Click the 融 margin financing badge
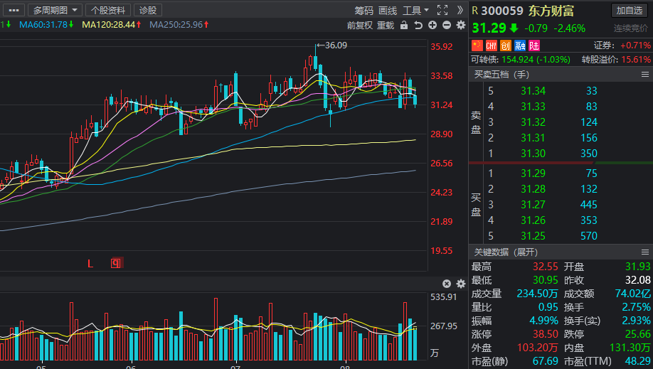This screenshot has height=369, width=653. coord(520,46)
